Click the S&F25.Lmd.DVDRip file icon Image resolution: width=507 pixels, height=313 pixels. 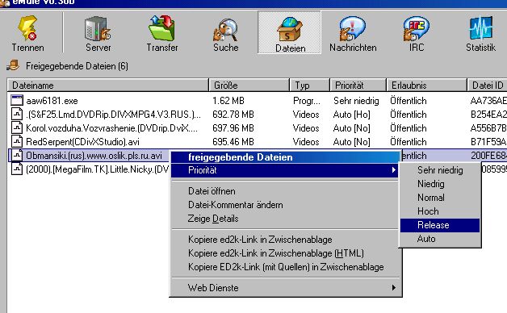point(17,114)
